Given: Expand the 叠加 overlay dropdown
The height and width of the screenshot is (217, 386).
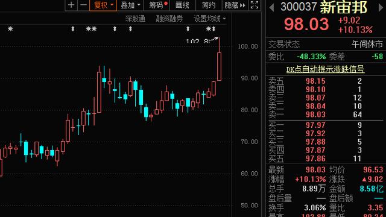Looking at the screenshot, I should [130, 5].
